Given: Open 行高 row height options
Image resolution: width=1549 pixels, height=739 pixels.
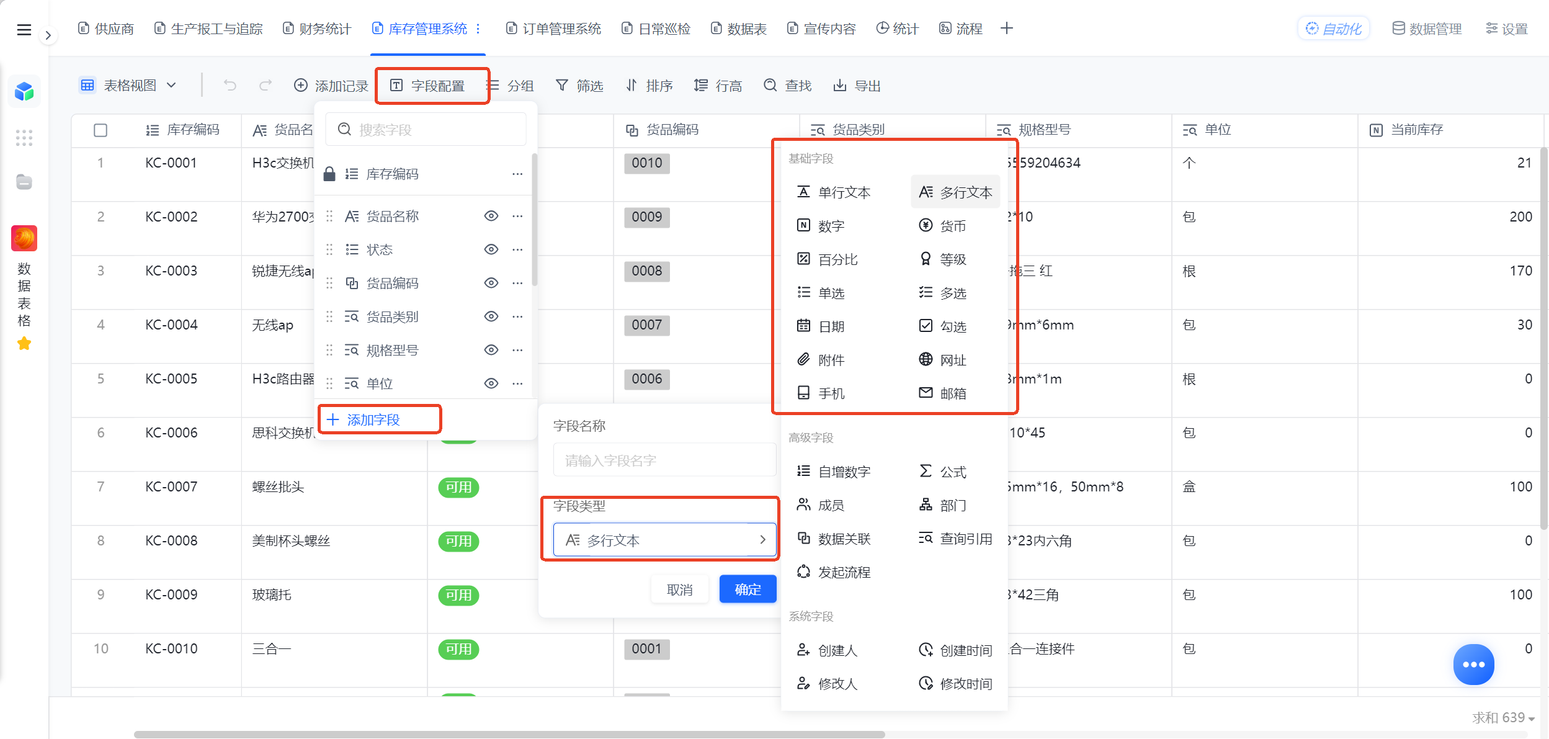Looking at the screenshot, I should [718, 85].
